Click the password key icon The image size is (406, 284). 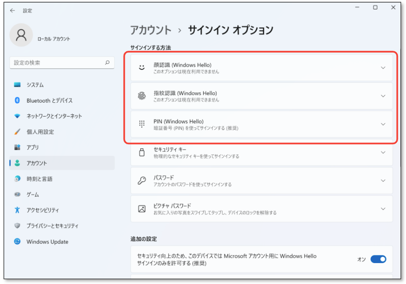pyautogui.click(x=141, y=180)
